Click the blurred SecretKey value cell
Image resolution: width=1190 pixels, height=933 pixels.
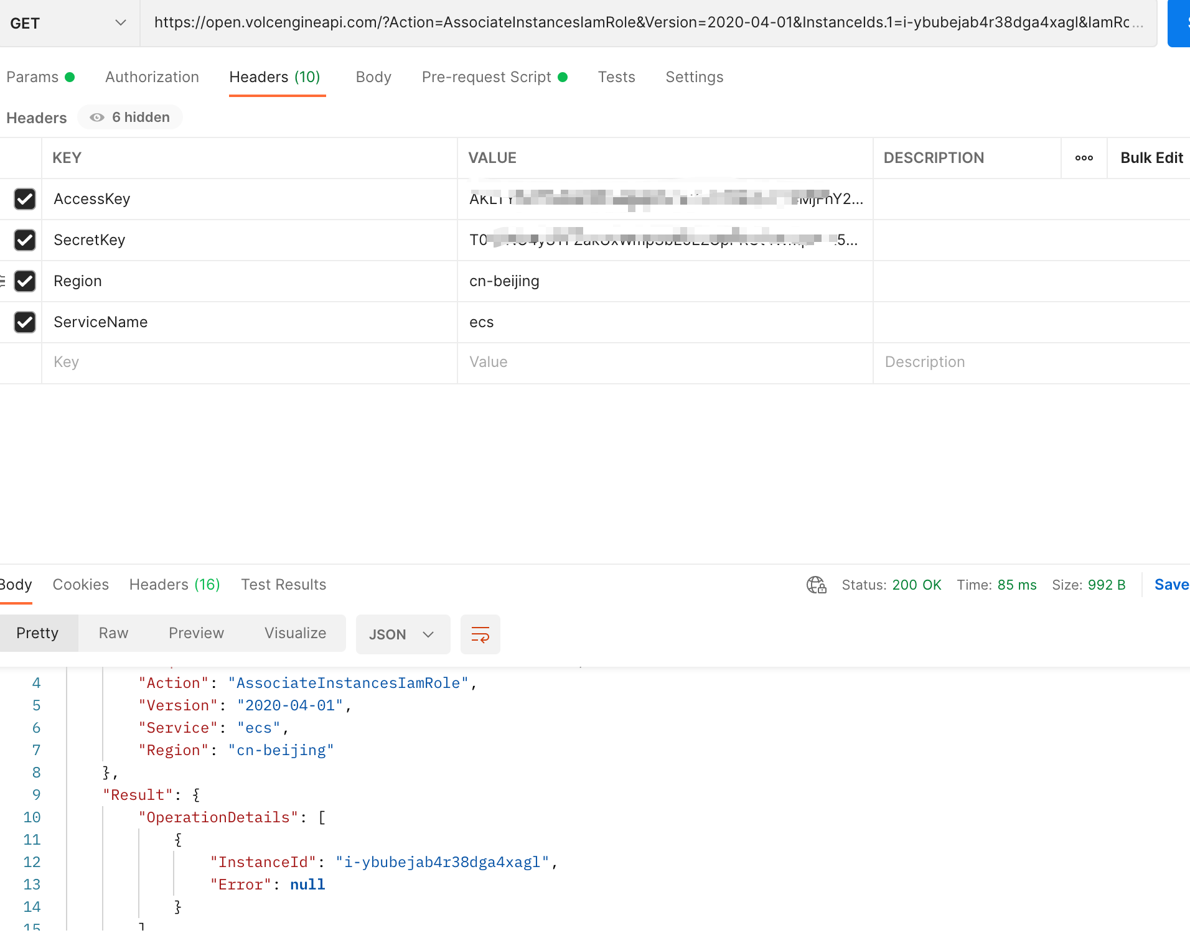[x=665, y=240]
